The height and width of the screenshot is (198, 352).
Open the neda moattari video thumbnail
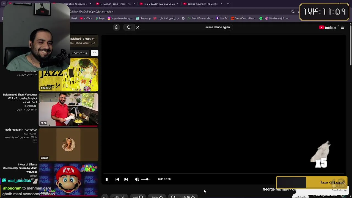click(x=68, y=144)
